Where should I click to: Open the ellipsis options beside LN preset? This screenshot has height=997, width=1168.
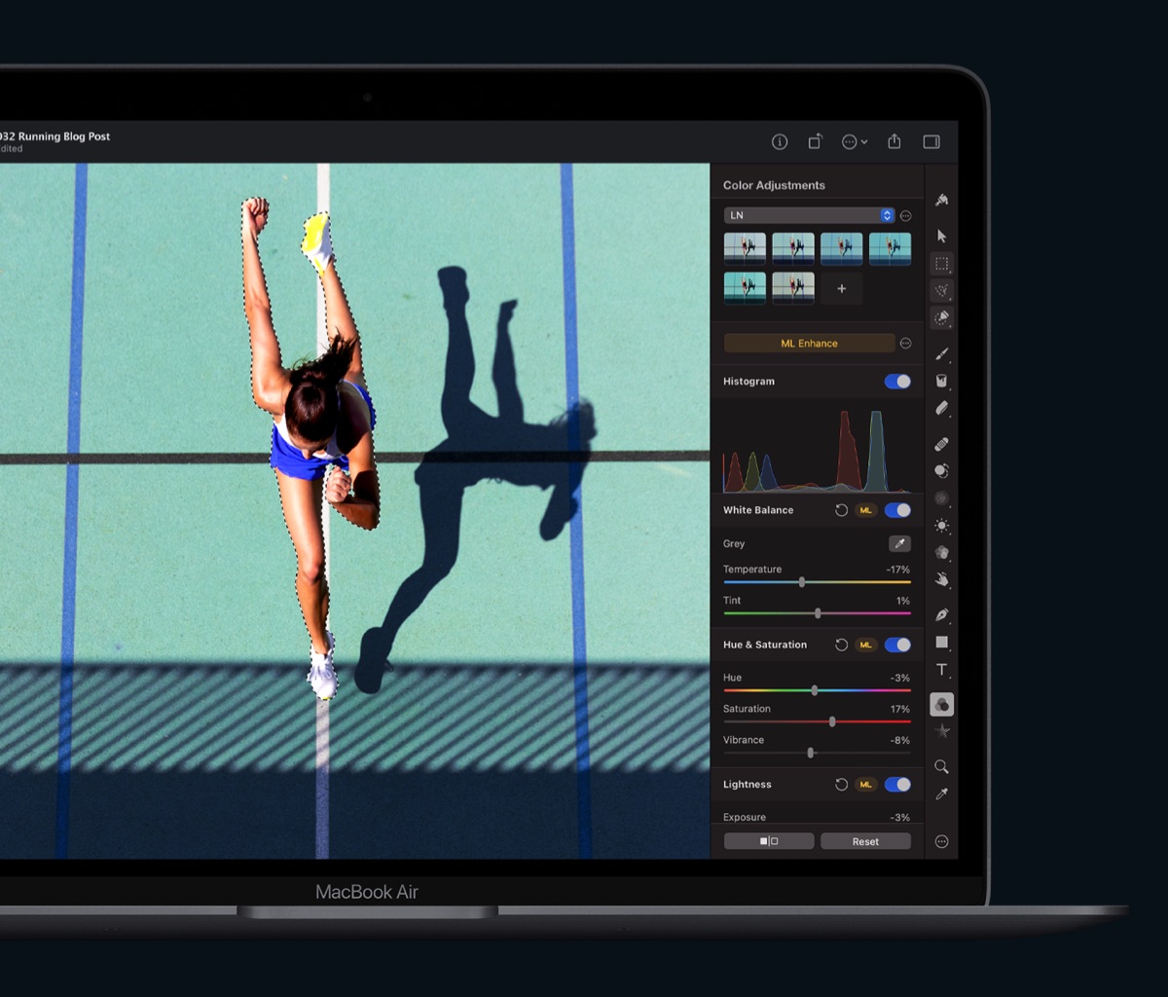pos(905,215)
